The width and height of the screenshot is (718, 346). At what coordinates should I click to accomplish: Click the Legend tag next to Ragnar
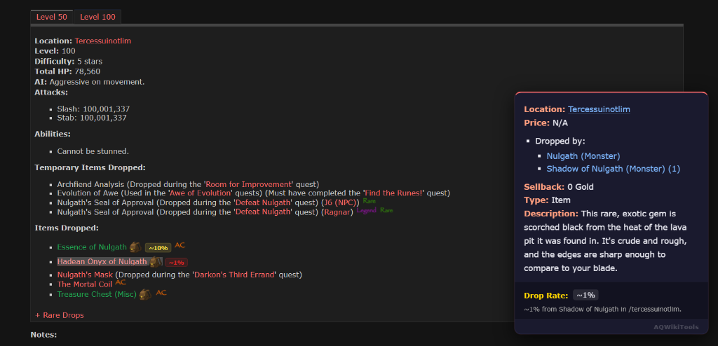point(366,211)
